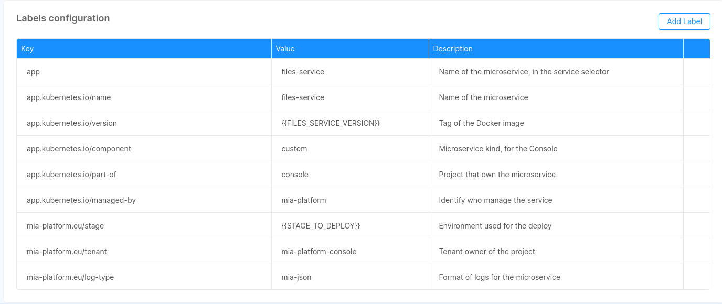
Task: Select the app key cell
Action: point(34,72)
